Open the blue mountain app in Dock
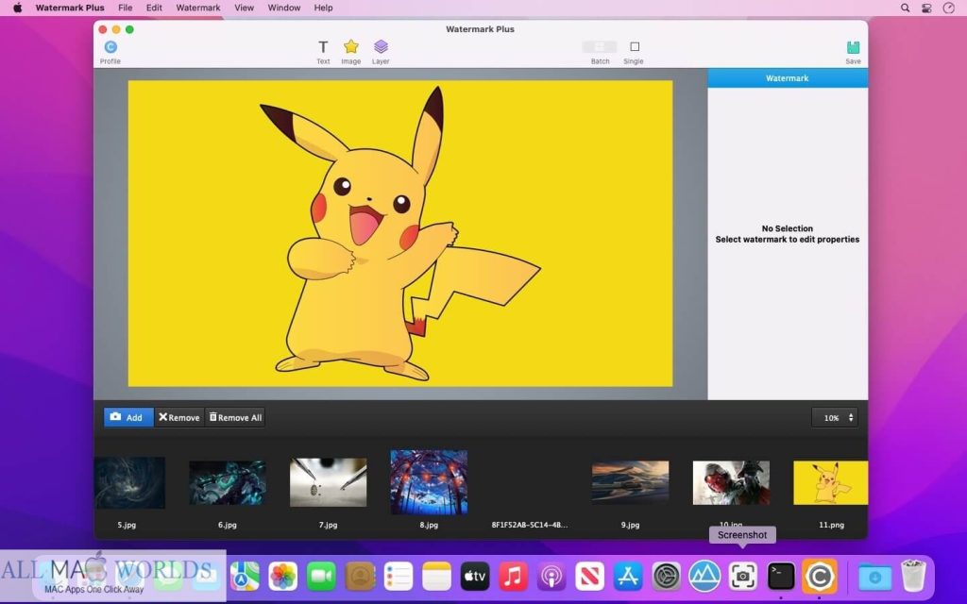967x604 pixels. tap(704, 577)
